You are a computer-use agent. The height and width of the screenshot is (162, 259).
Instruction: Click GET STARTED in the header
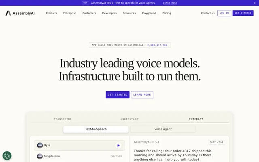pos(243,13)
